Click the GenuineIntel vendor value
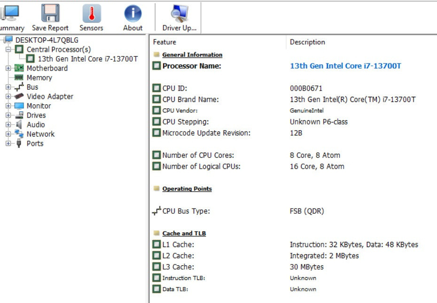The height and width of the screenshot is (303, 437). click(x=306, y=111)
